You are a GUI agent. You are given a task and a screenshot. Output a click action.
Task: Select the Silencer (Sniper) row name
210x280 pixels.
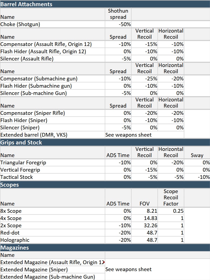20,127
